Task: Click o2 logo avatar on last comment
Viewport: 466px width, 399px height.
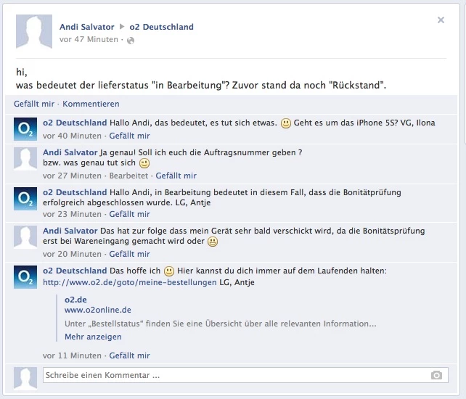Action: point(25,277)
